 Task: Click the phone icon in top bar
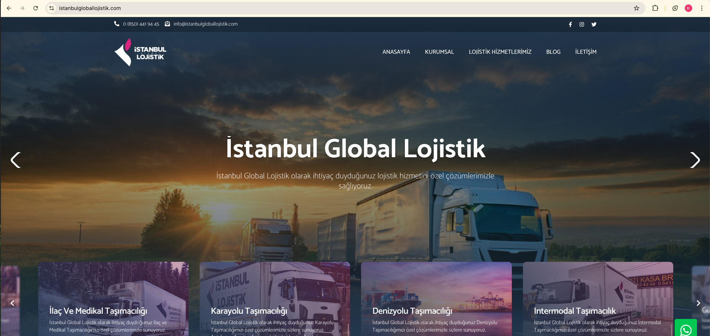[117, 24]
